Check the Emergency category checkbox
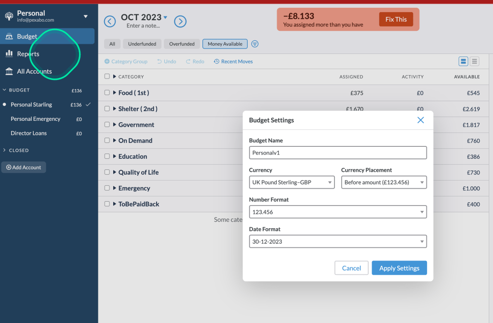Viewport: 493px width, 323px height. (107, 188)
